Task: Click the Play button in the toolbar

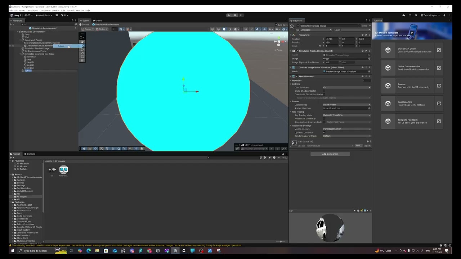Action: click(229, 15)
